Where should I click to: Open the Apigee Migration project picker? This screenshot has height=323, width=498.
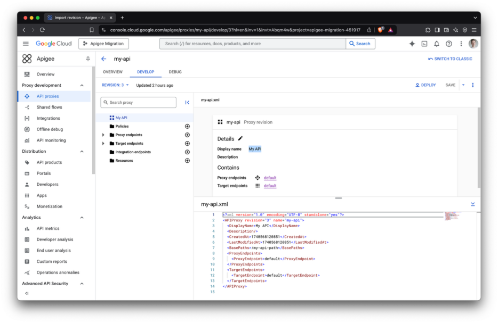tap(103, 44)
